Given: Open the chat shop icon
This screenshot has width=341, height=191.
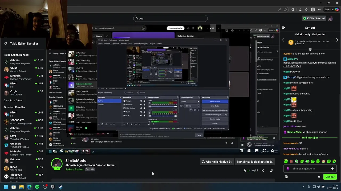Looking at the screenshot, I should coord(286,177).
